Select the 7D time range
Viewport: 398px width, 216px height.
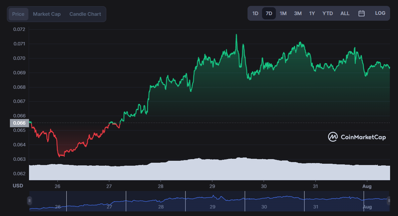[269, 13]
